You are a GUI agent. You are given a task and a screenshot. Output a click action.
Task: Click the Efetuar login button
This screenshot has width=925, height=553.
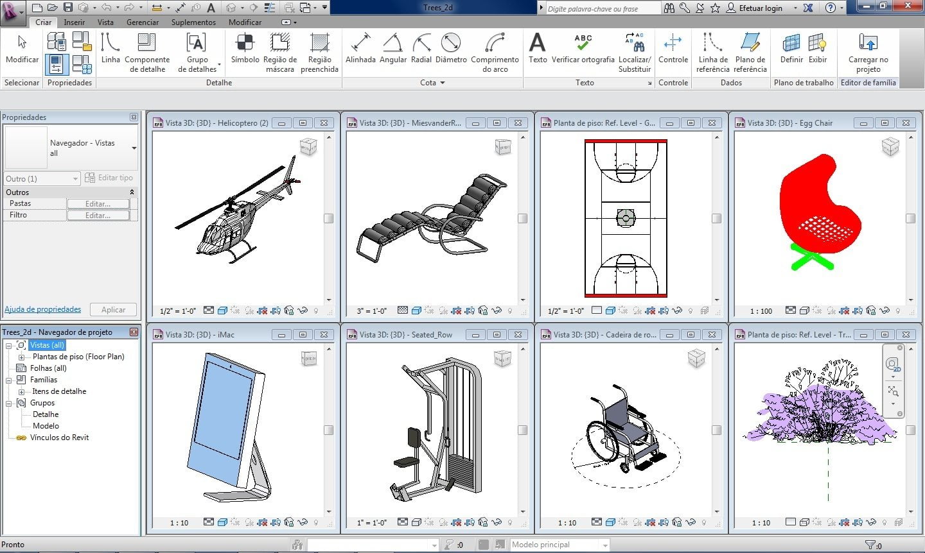coord(754,8)
